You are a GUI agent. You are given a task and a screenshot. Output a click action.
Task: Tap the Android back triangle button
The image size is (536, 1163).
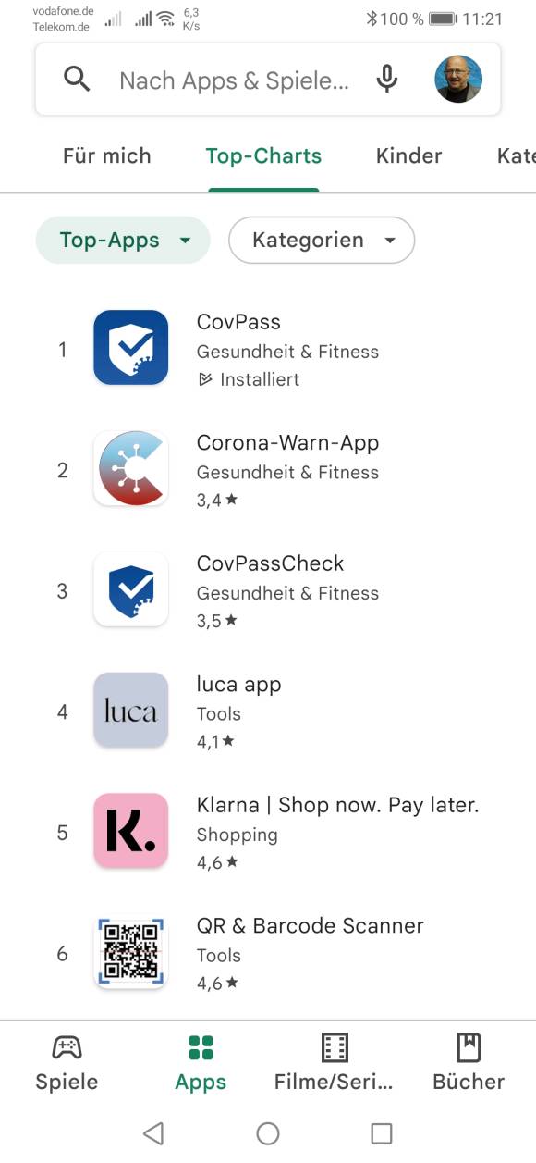154,1133
